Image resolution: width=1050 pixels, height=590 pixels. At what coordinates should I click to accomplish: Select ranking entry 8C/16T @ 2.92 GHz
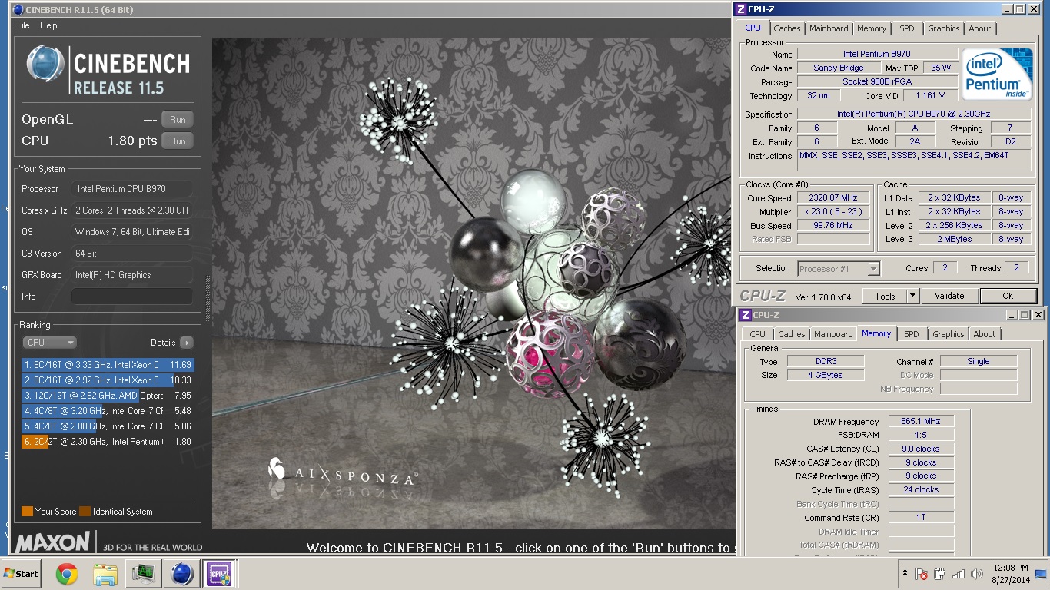pyautogui.click(x=108, y=380)
